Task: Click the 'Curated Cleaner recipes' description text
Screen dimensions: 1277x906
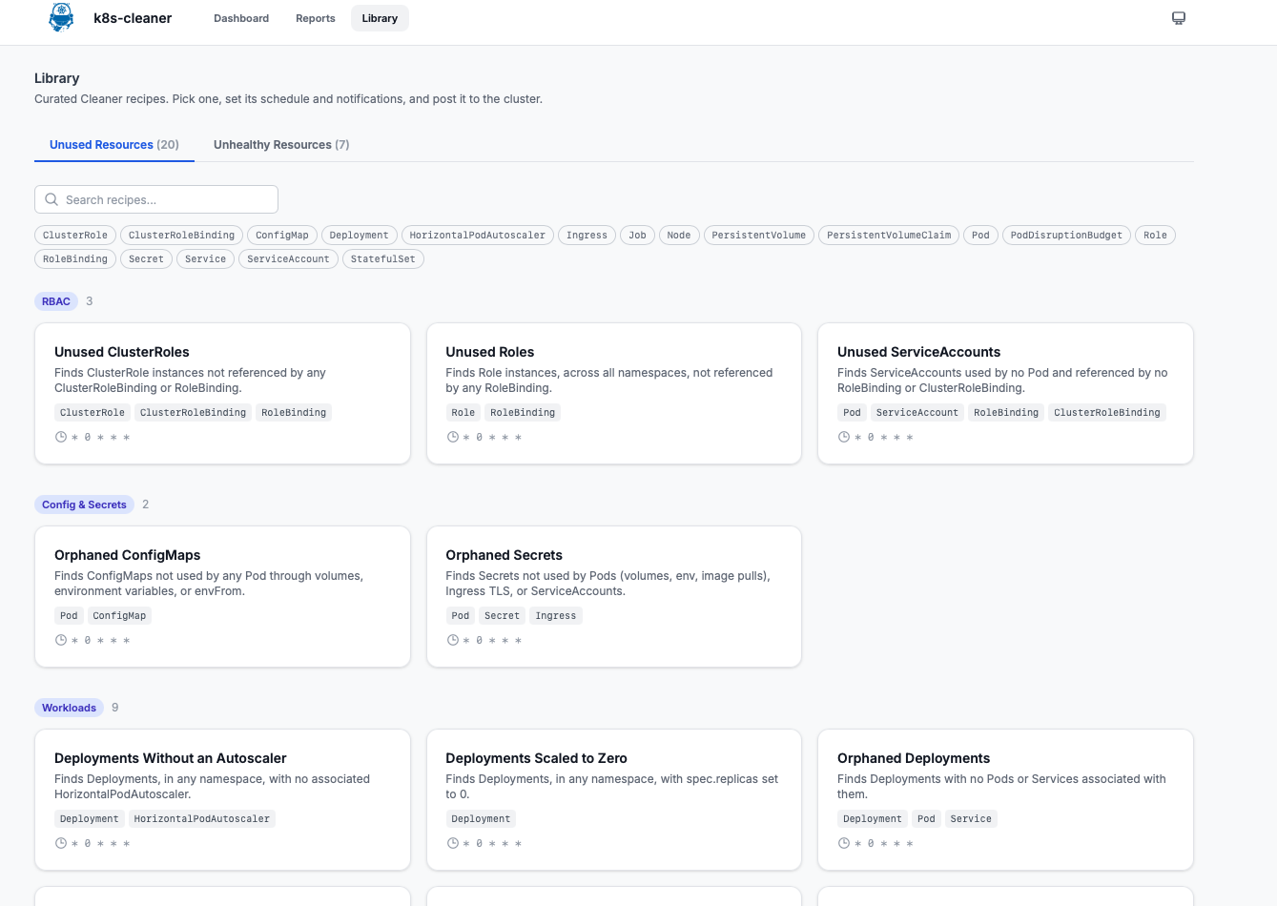Action: 288,99
